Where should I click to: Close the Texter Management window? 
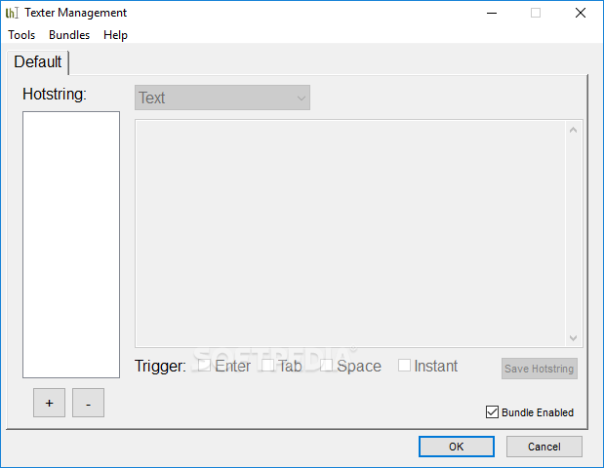581,13
